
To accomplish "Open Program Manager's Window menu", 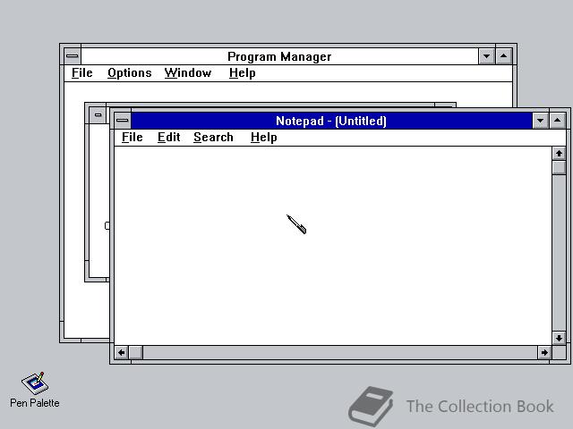I will pyautogui.click(x=188, y=73).
